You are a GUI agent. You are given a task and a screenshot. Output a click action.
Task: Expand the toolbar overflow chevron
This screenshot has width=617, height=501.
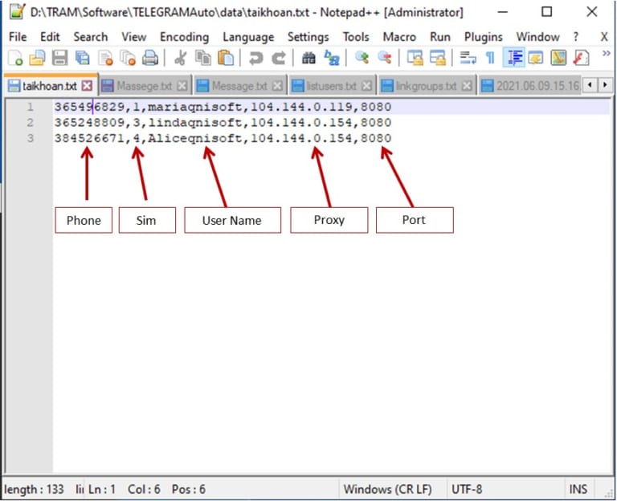(605, 55)
